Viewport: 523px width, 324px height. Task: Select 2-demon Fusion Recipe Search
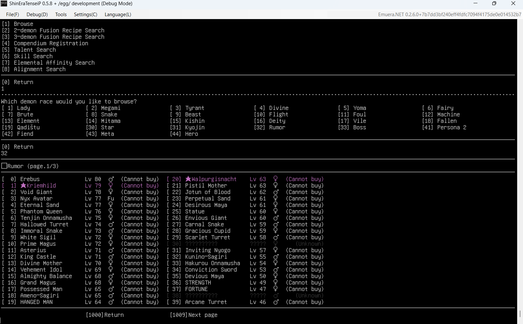53,30
